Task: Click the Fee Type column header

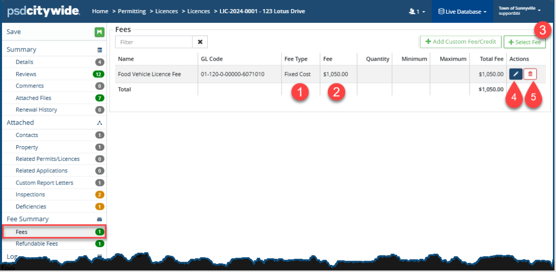Action: [x=296, y=59]
